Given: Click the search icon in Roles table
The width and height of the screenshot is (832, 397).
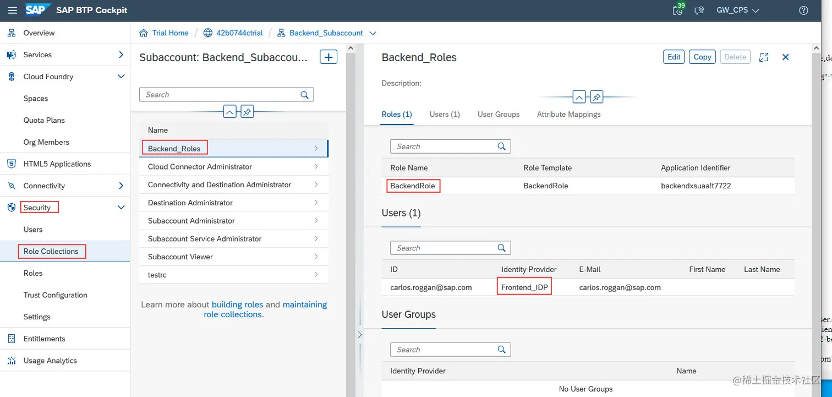Looking at the screenshot, I should pos(501,146).
